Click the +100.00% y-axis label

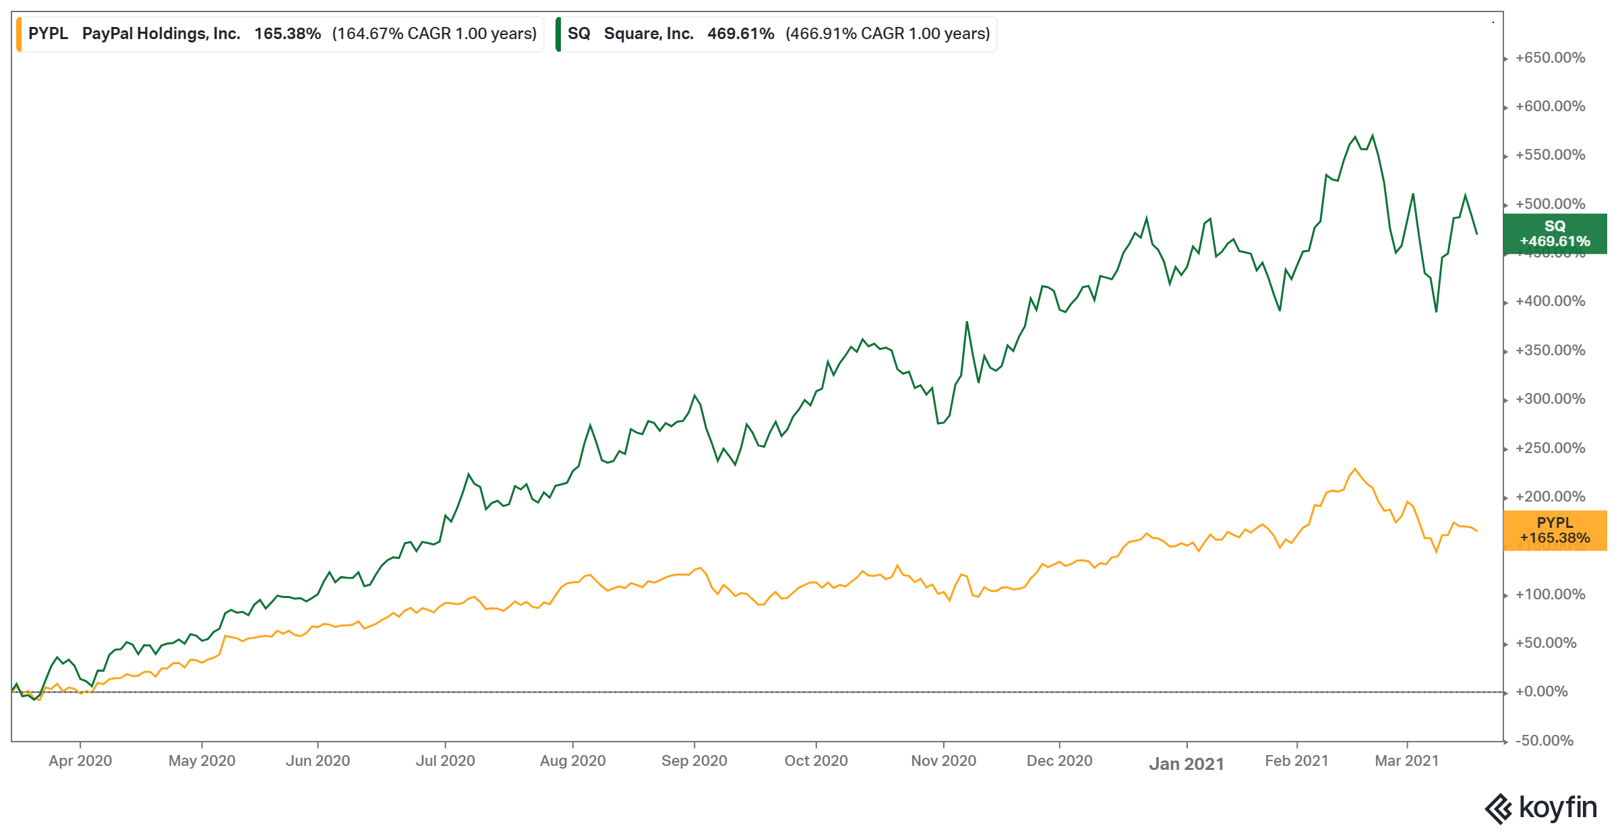click(x=1550, y=595)
